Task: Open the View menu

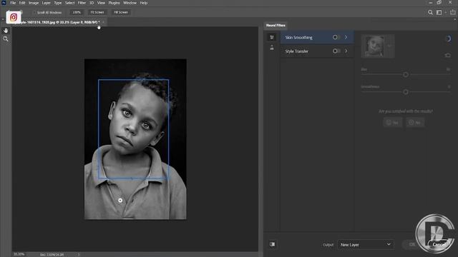Action: coord(101,3)
